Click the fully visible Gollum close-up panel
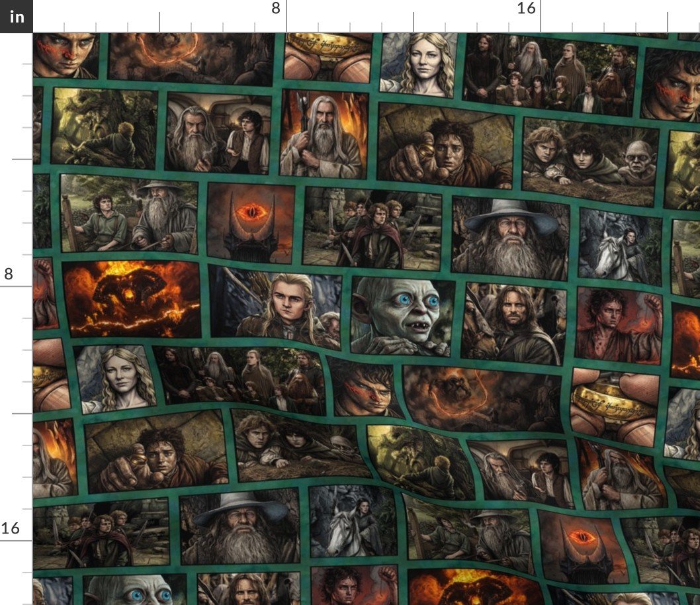 pos(403,316)
